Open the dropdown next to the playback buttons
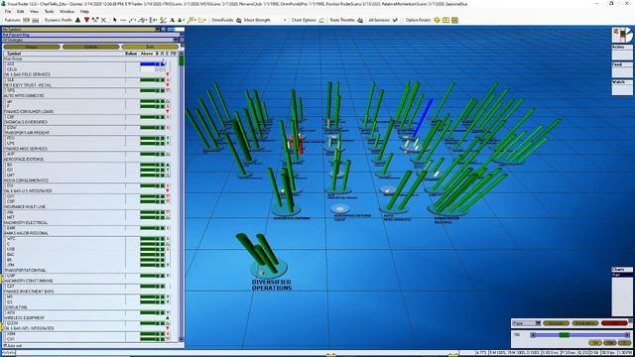 point(538,323)
